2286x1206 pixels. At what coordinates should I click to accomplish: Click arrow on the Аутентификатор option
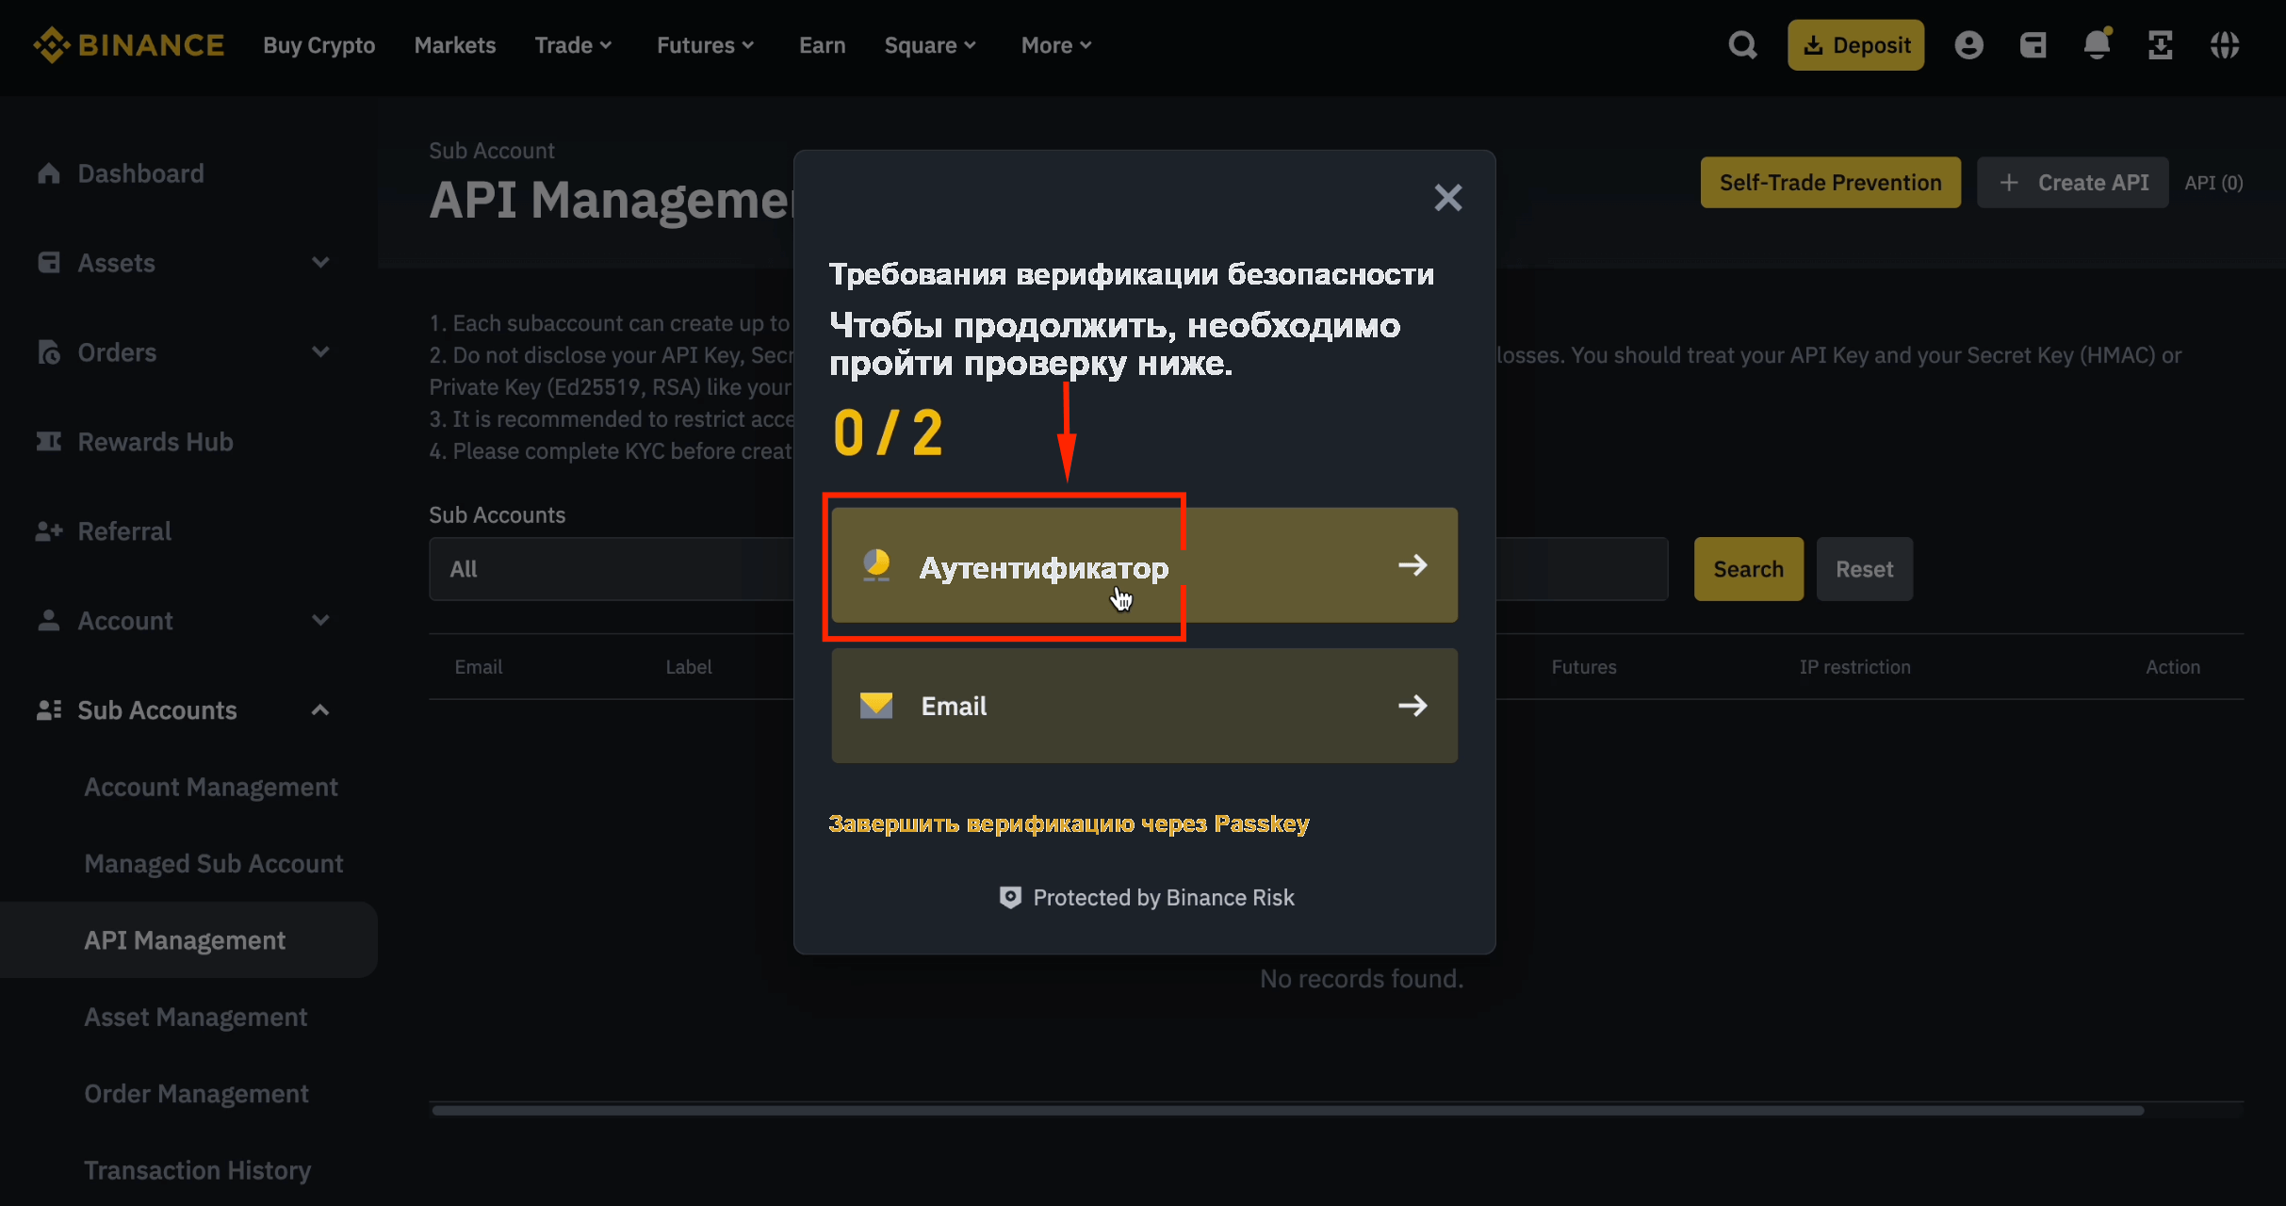[x=1412, y=565]
